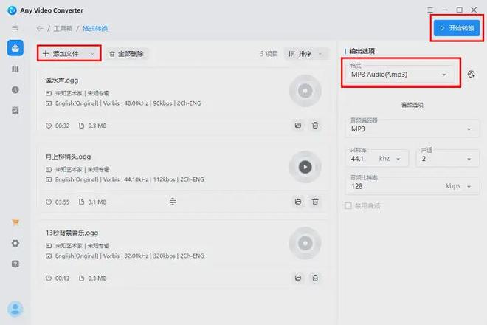Open the sort order dropdown

click(x=306, y=54)
